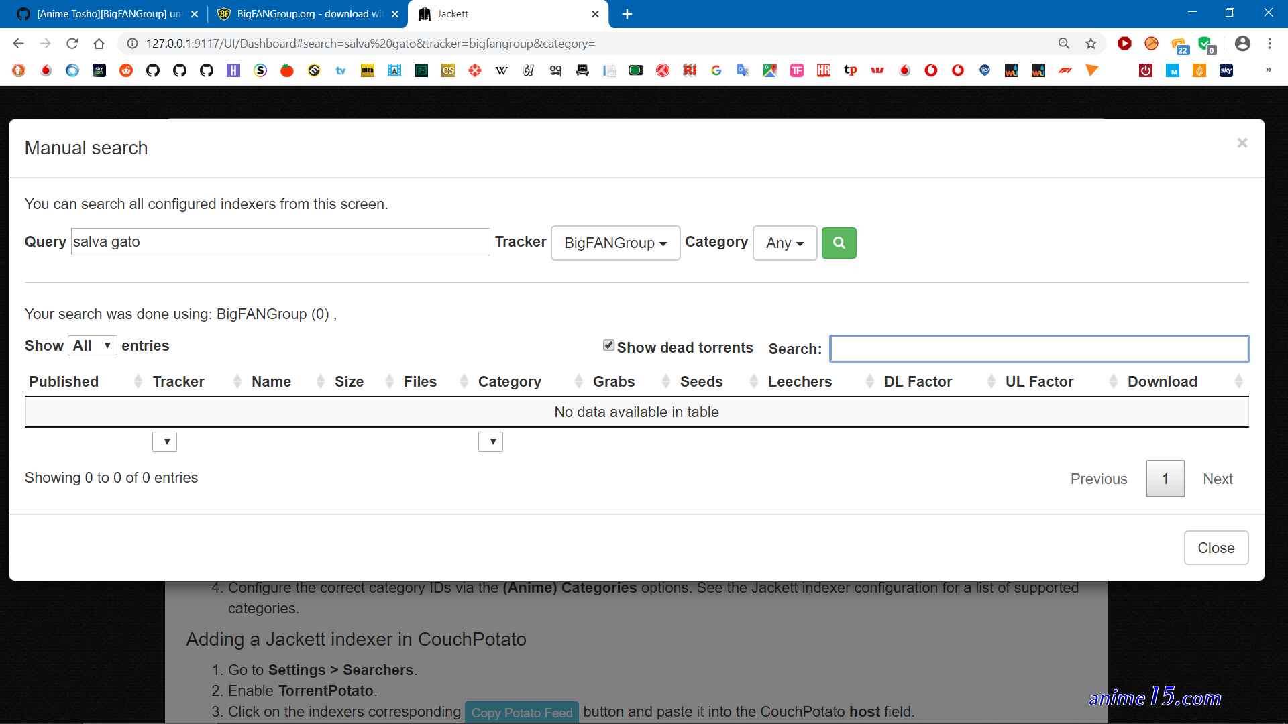The width and height of the screenshot is (1288, 724).
Task: Click the green shield extension icon
Action: (1206, 44)
